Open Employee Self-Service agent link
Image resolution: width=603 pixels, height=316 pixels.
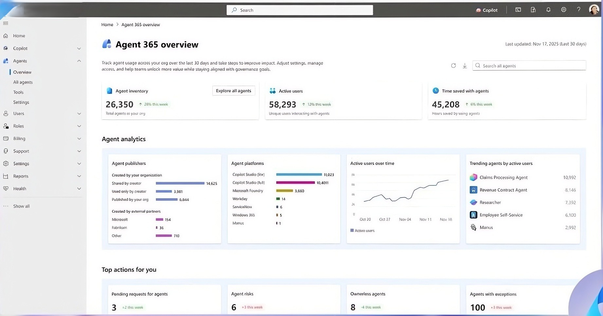coord(501,215)
